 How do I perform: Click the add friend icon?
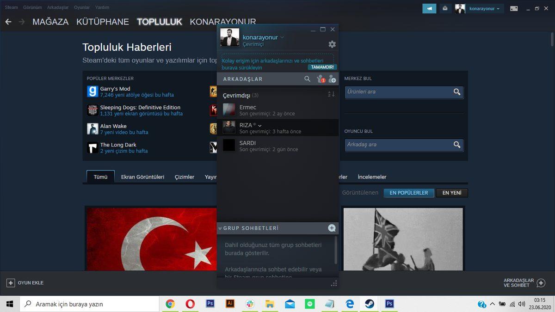[x=333, y=80]
